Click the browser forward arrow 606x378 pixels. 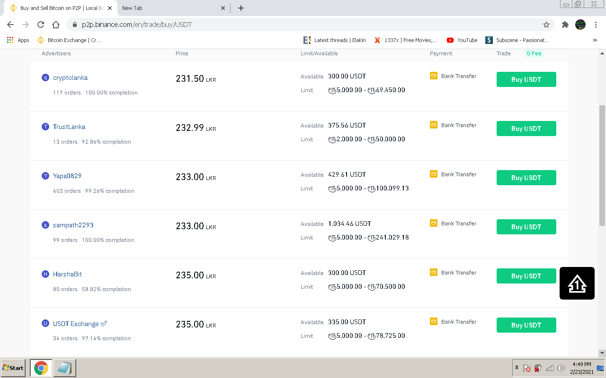click(x=26, y=25)
